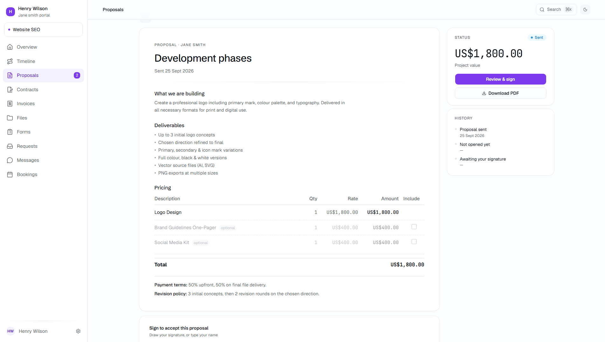Click the 'Proposal sent' history entry
The image size is (605, 342).
(473, 129)
